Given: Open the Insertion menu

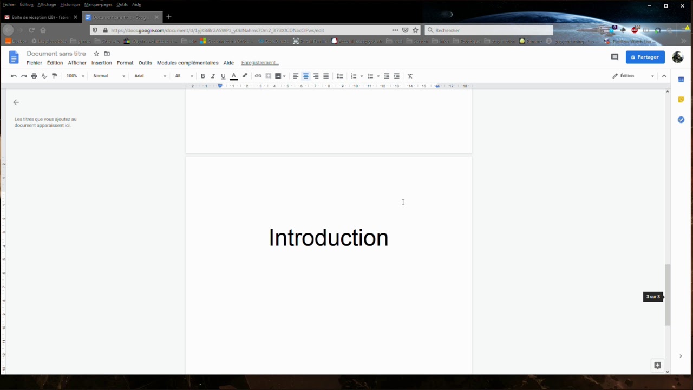Looking at the screenshot, I should pos(102,63).
